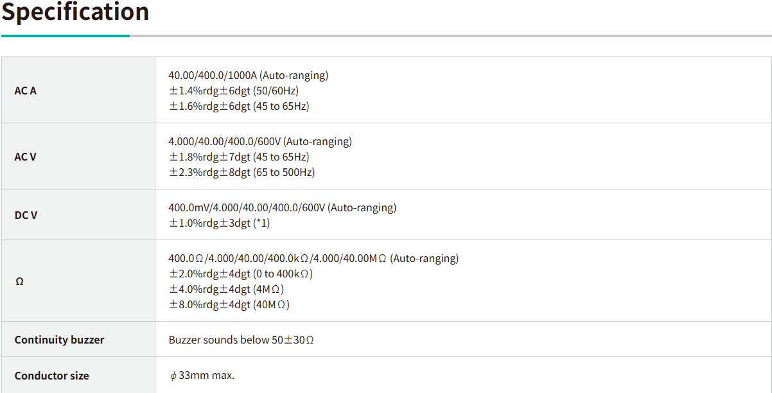Click the Buzzer sounds below 50±30Ω text

241,340
